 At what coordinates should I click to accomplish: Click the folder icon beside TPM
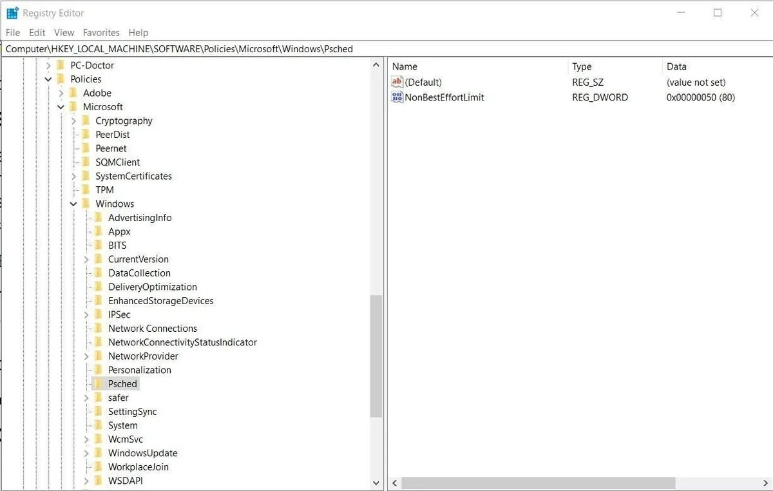click(86, 190)
